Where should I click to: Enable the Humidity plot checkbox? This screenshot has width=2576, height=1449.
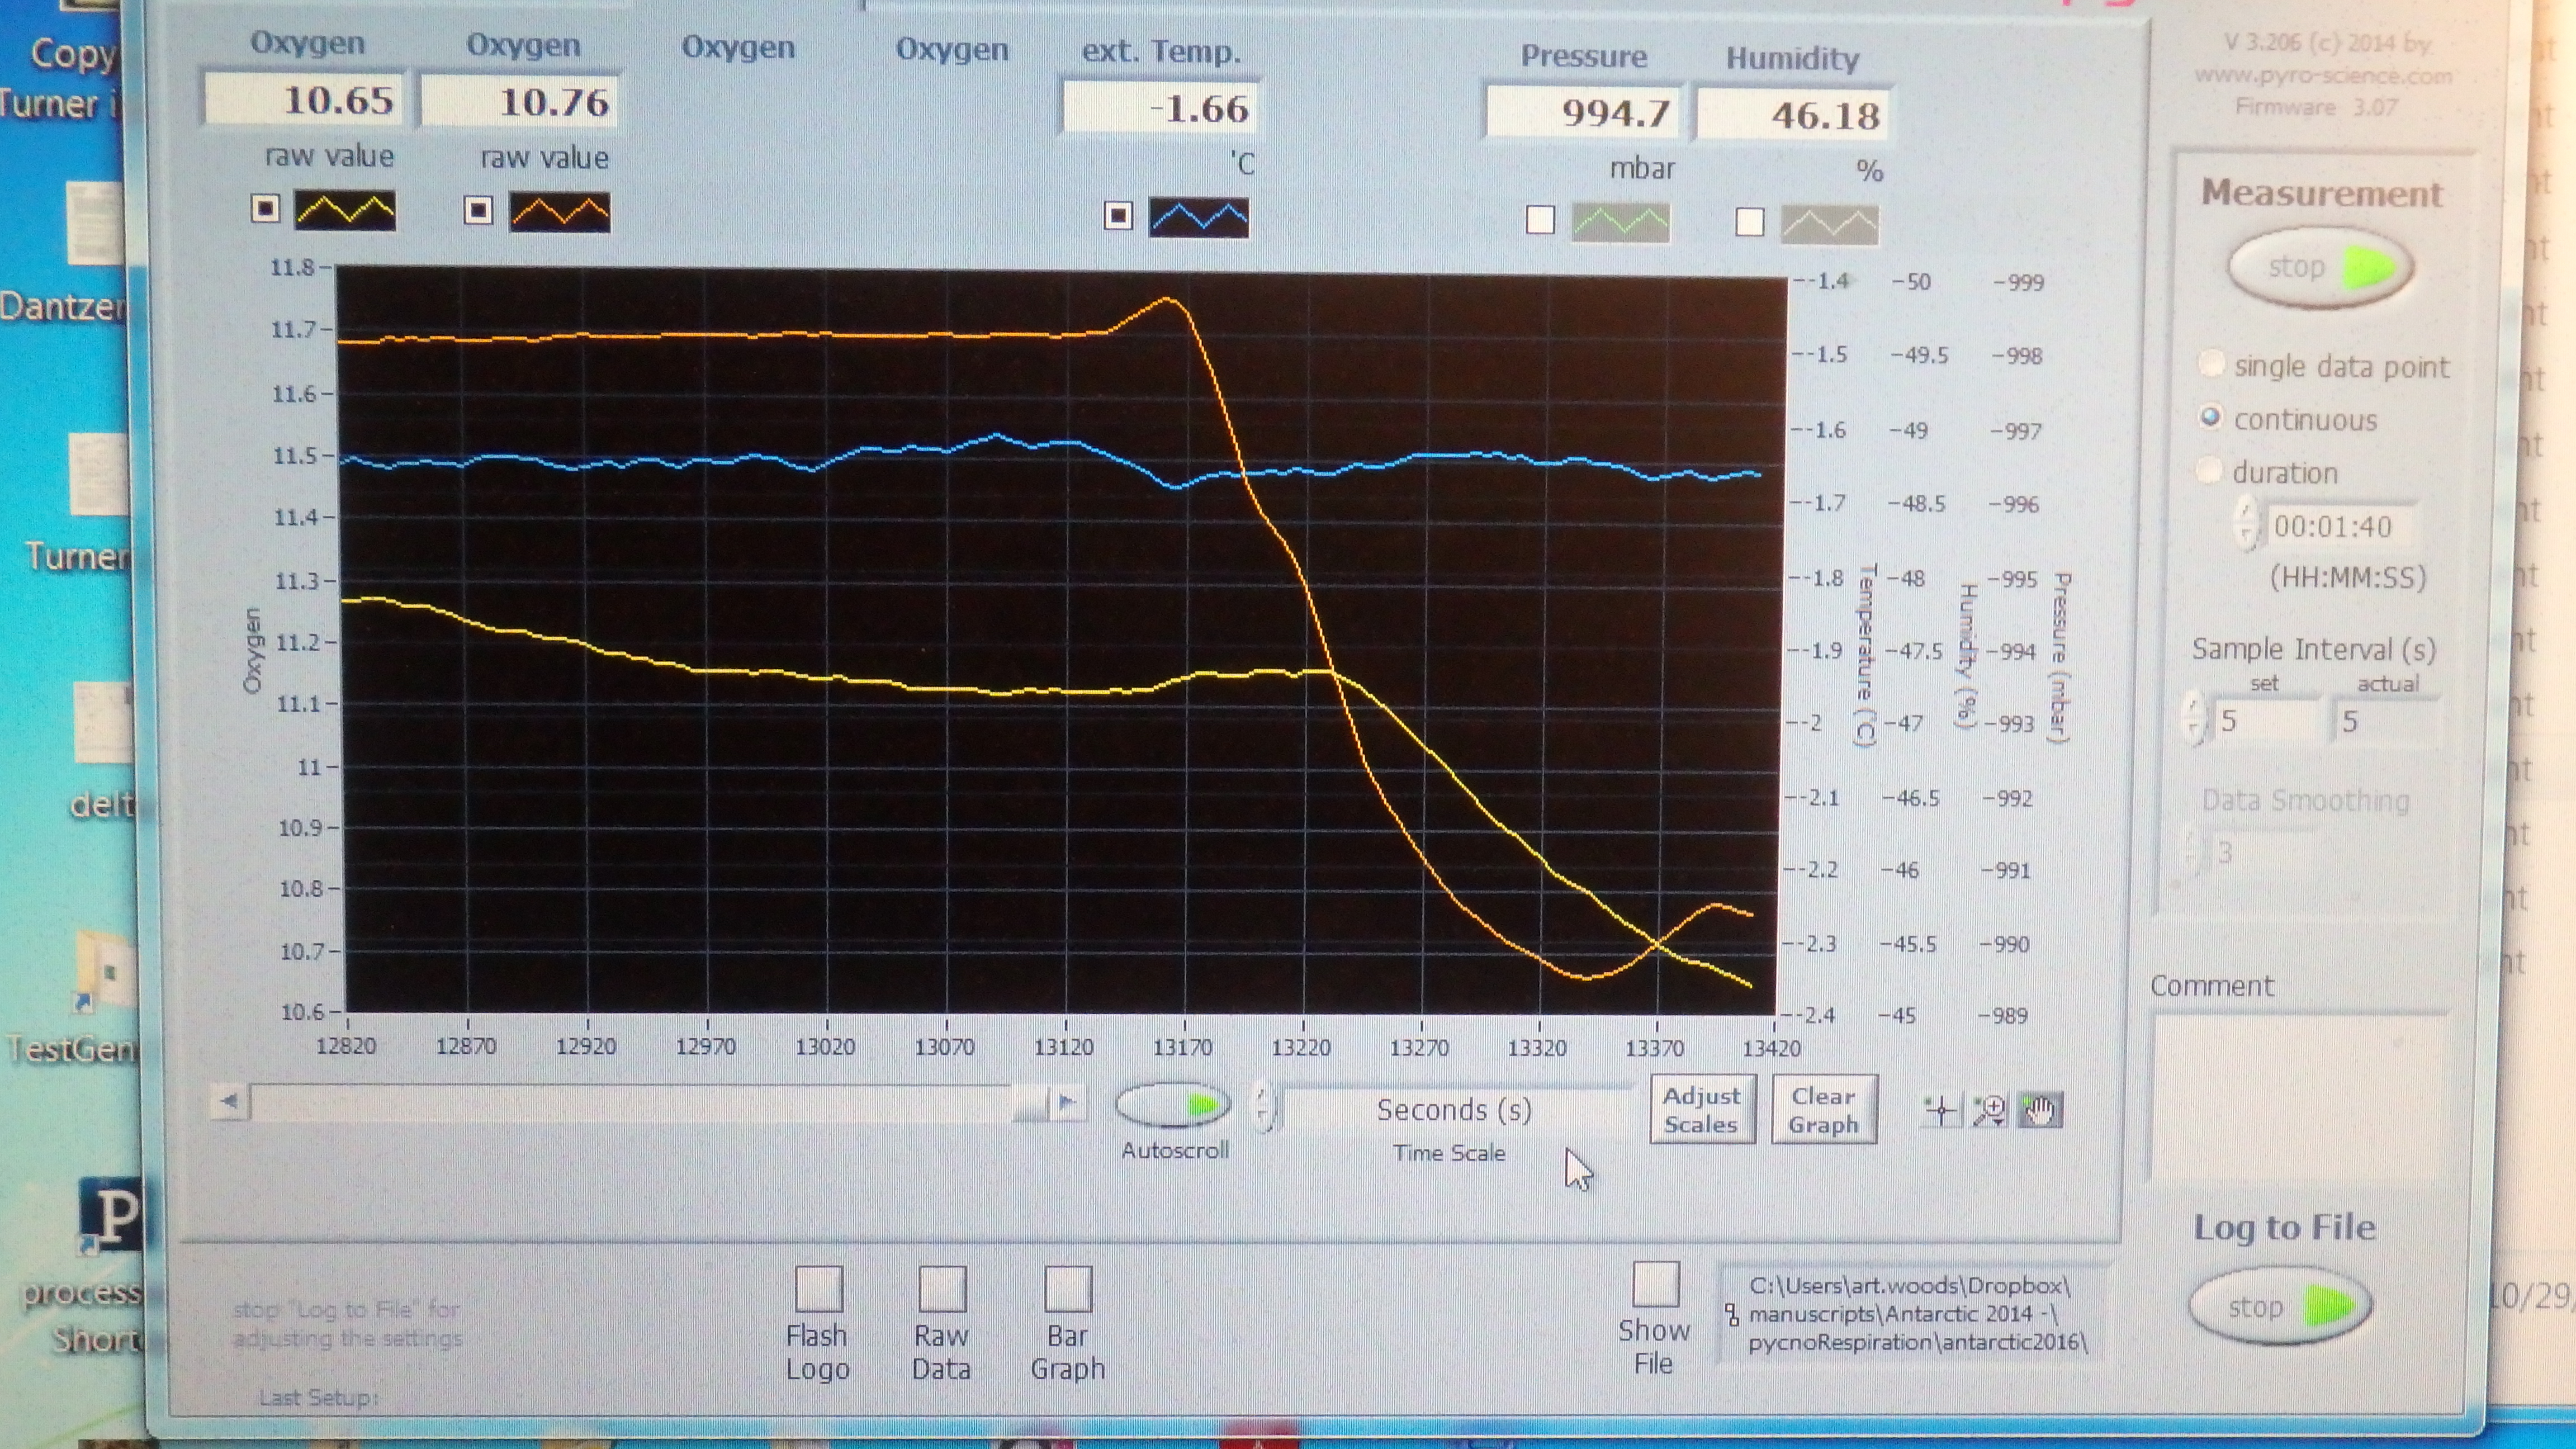pos(1749,222)
